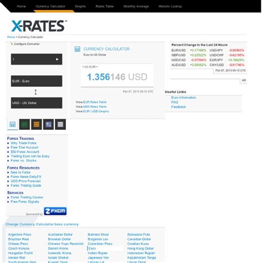Image resolution: width=263 pixels, height=263 pixels.
Task: Open the Feedback link
Action: click(179, 107)
